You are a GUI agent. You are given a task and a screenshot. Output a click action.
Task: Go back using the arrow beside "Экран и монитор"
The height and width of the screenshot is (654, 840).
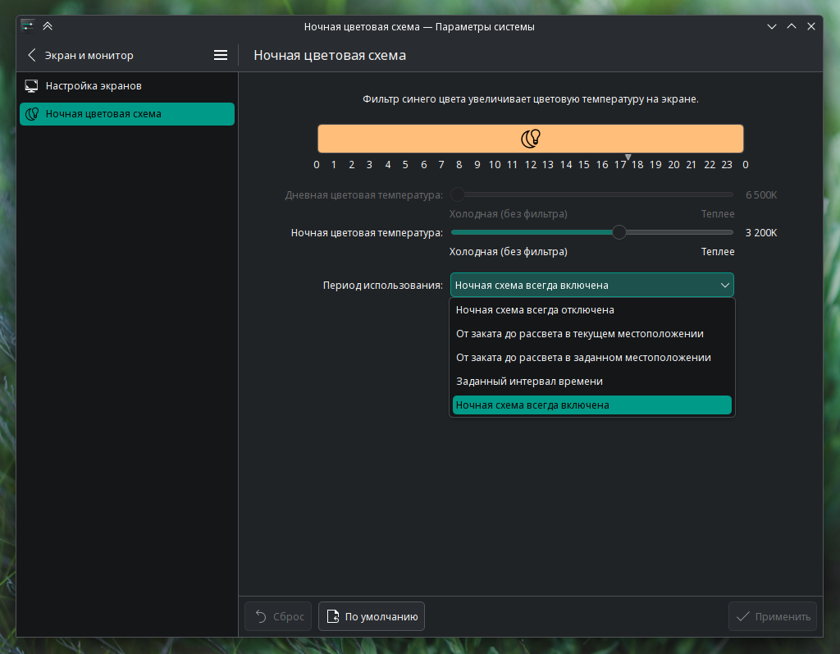(x=32, y=55)
